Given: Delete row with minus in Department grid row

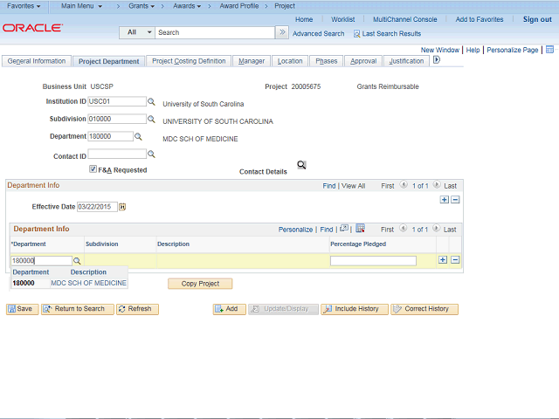Looking at the screenshot, I should click(x=455, y=260).
